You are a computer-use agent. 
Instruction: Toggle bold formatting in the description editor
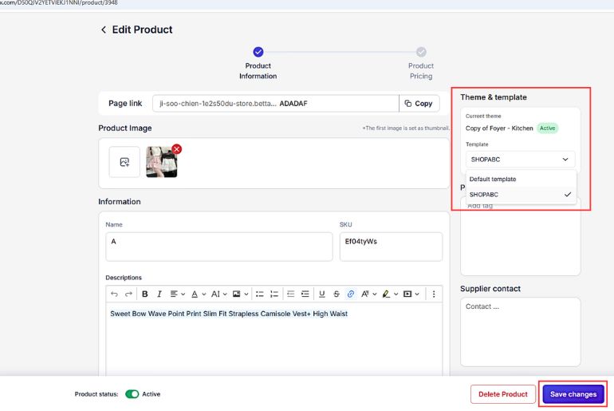tap(144, 294)
